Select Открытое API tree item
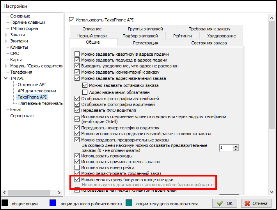 click(x=32, y=85)
